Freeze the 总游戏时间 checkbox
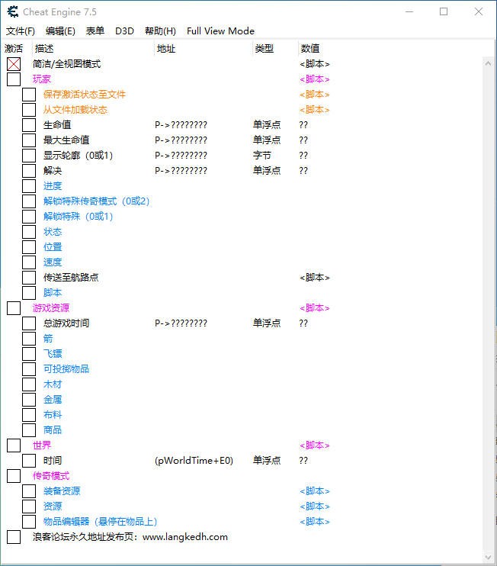The height and width of the screenshot is (566, 497). pos(29,323)
